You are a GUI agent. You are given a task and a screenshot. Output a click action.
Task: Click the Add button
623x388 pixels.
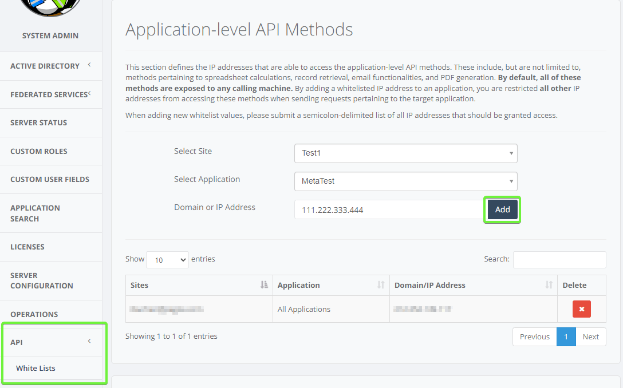click(502, 209)
